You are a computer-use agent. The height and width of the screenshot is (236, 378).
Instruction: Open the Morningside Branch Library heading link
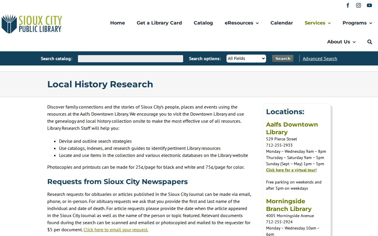pos(289,205)
